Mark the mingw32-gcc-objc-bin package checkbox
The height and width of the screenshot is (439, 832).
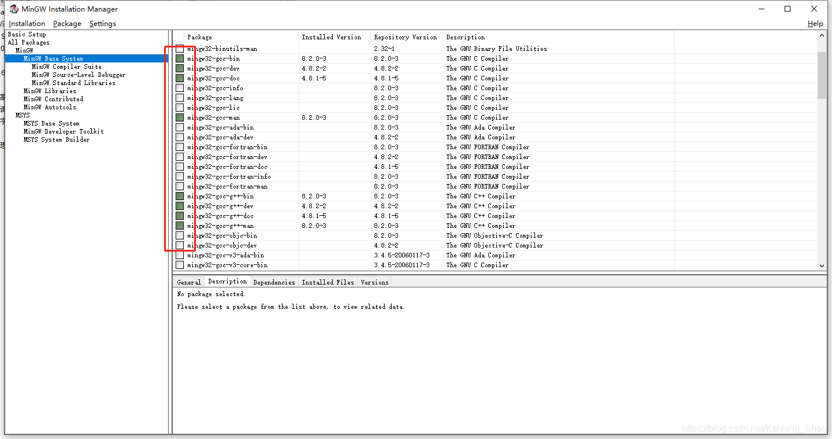[x=180, y=235]
